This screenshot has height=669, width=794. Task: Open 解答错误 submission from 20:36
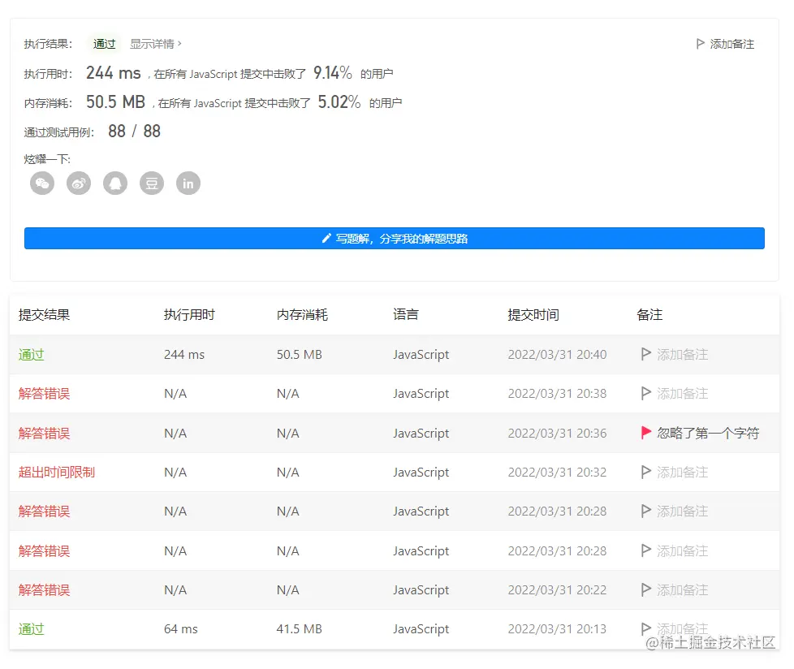tap(44, 433)
